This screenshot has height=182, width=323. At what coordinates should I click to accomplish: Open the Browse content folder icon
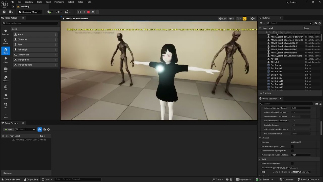(11, 12)
